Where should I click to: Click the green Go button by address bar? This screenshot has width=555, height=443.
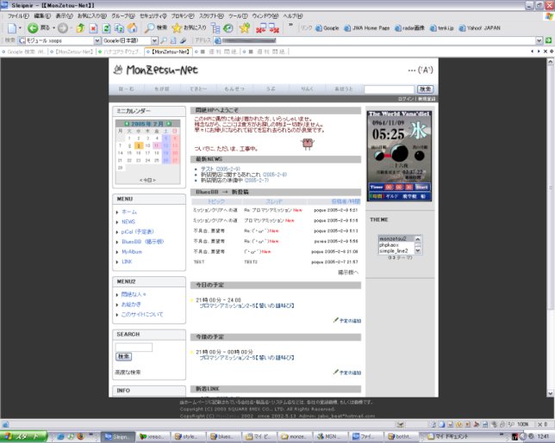pos(548,40)
